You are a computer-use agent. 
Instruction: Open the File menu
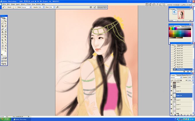(x=4, y=4)
